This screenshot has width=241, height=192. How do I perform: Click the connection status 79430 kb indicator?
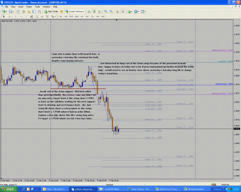(225, 185)
